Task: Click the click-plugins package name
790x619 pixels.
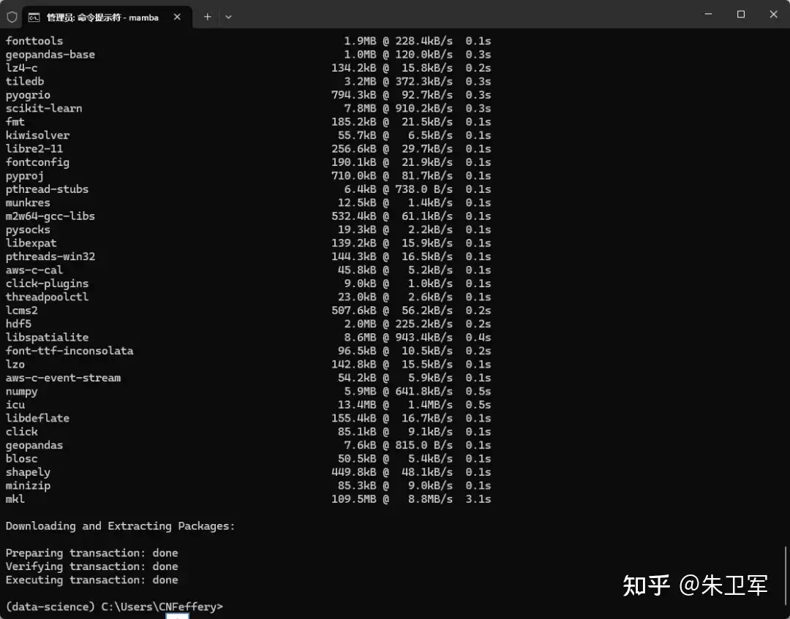Action: point(47,284)
